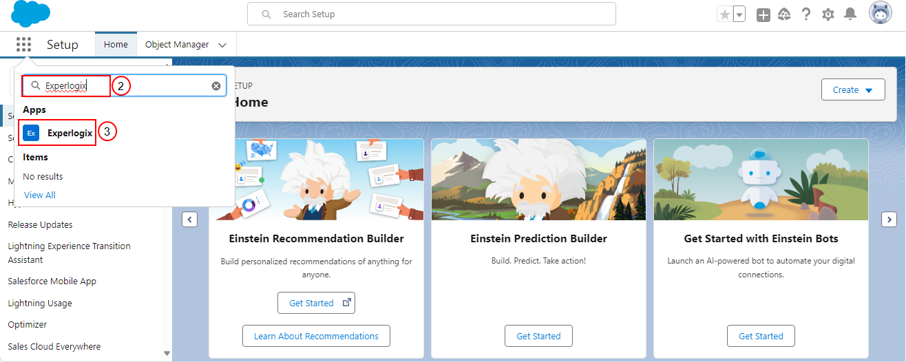Click the Items heading in App Launcher
906x362 pixels.
pos(35,157)
